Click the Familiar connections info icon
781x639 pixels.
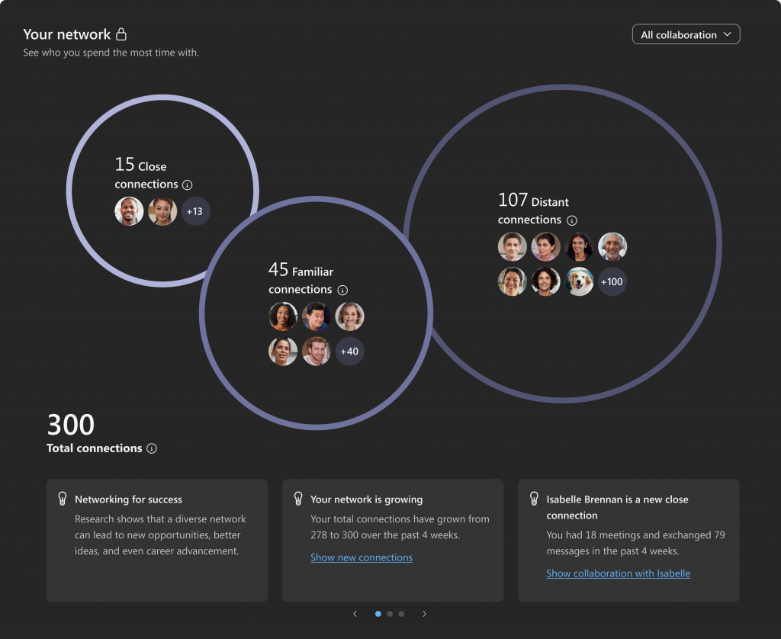pyautogui.click(x=342, y=291)
